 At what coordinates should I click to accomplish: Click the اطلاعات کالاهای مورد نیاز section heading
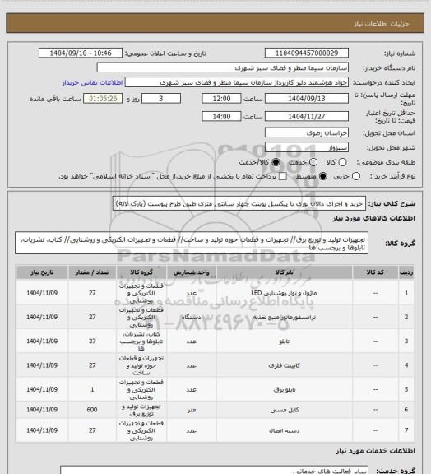click(x=374, y=218)
